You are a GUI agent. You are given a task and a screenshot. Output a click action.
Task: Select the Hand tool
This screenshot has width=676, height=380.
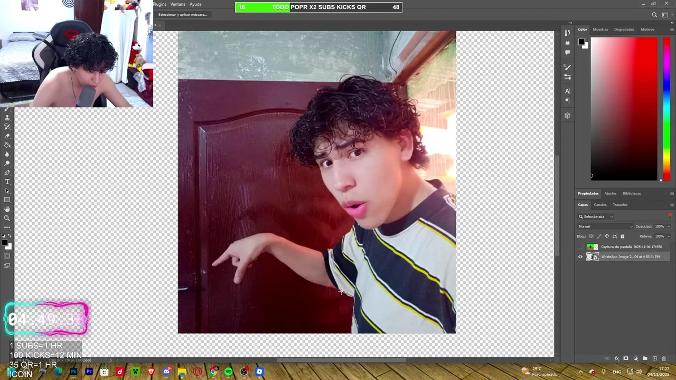coord(7,209)
